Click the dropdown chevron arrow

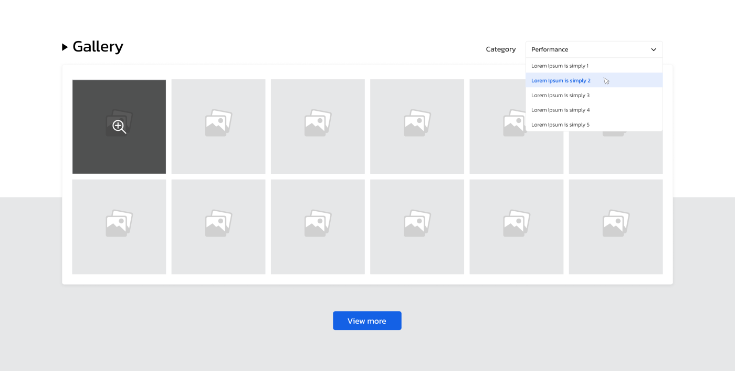pos(653,49)
